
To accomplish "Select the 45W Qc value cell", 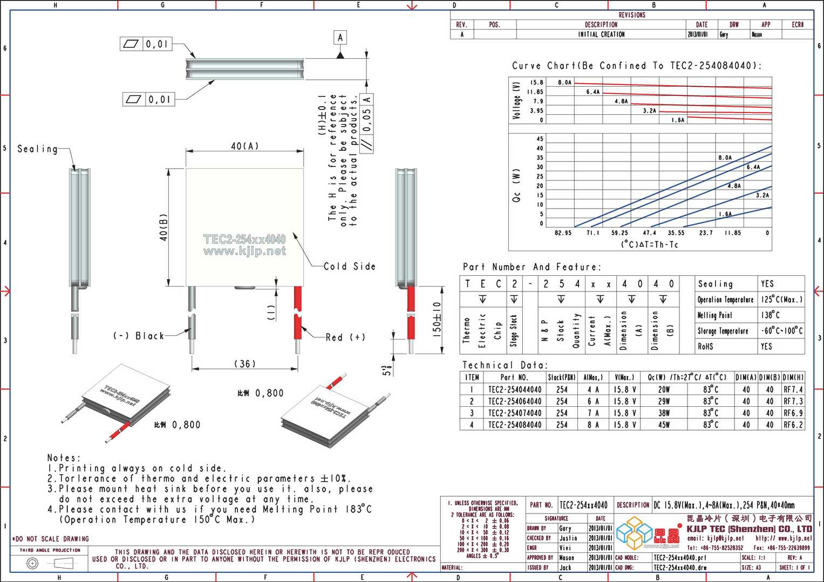I will coord(664,425).
